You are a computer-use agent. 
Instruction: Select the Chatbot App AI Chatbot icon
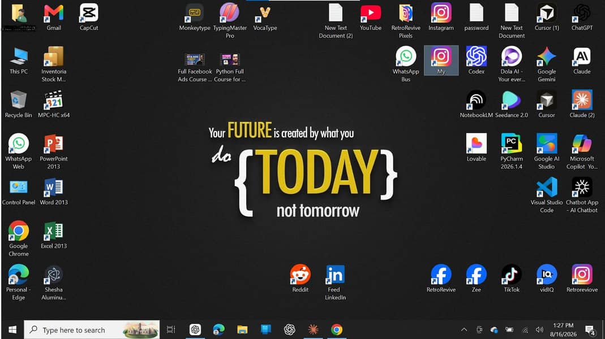pos(582,195)
